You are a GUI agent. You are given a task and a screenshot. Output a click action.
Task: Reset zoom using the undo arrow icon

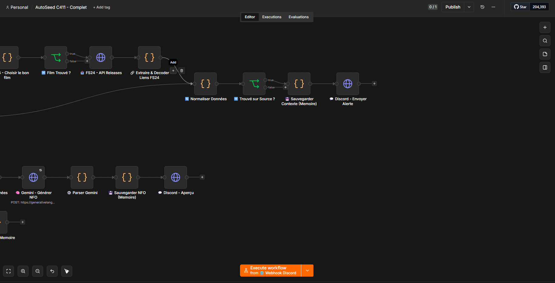(x=52, y=271)
